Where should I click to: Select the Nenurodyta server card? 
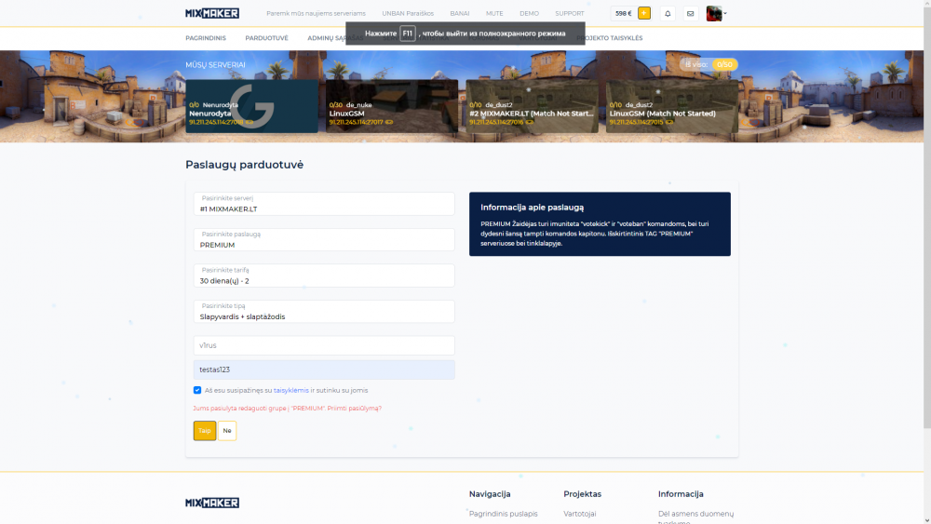pyautogui.click(x=251, y=106)
